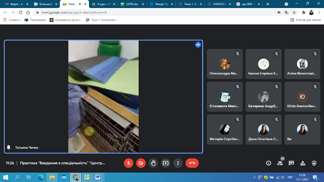Open the chat panel icon
Screen dimensions: 324x182
coord(291,163)
